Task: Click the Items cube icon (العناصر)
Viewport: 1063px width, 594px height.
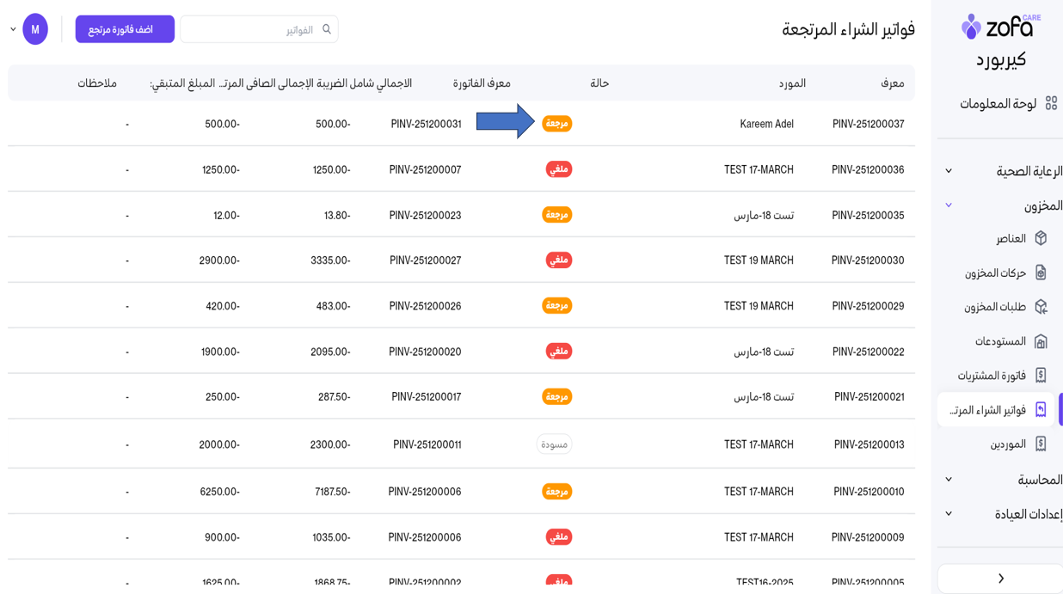Action: 1041,238
